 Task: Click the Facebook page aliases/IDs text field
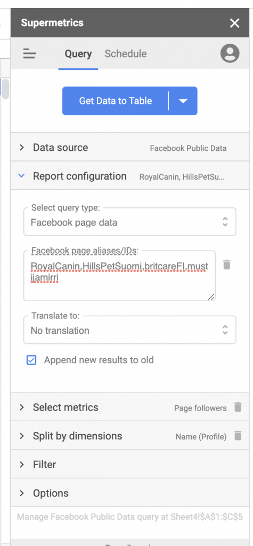119,276
